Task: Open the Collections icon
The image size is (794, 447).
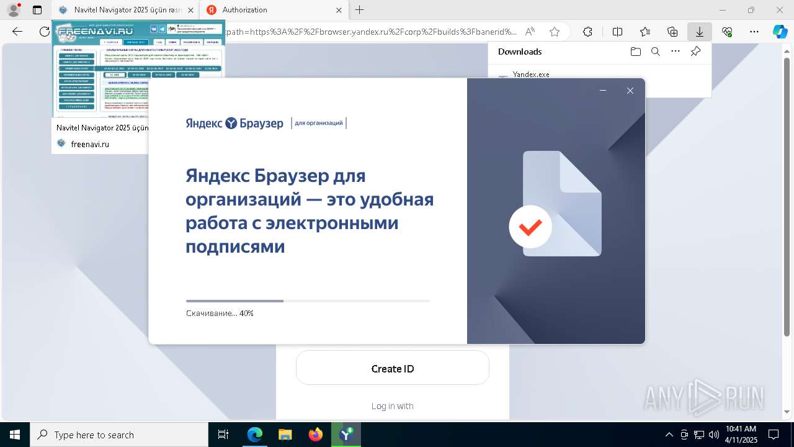Action: pos(672,32)
